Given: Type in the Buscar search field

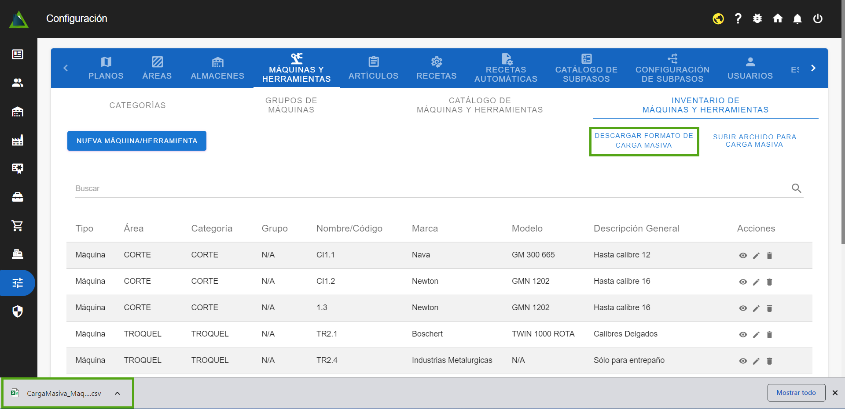Looking at the screenshot, I should click(x=431, y=188).
